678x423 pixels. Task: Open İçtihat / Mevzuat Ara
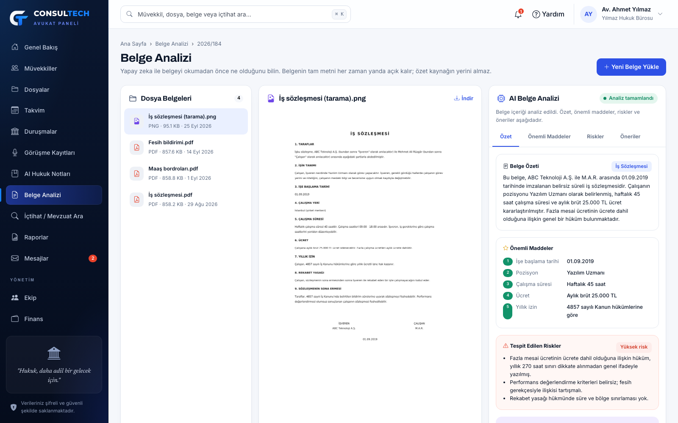[x=54, y=216]
